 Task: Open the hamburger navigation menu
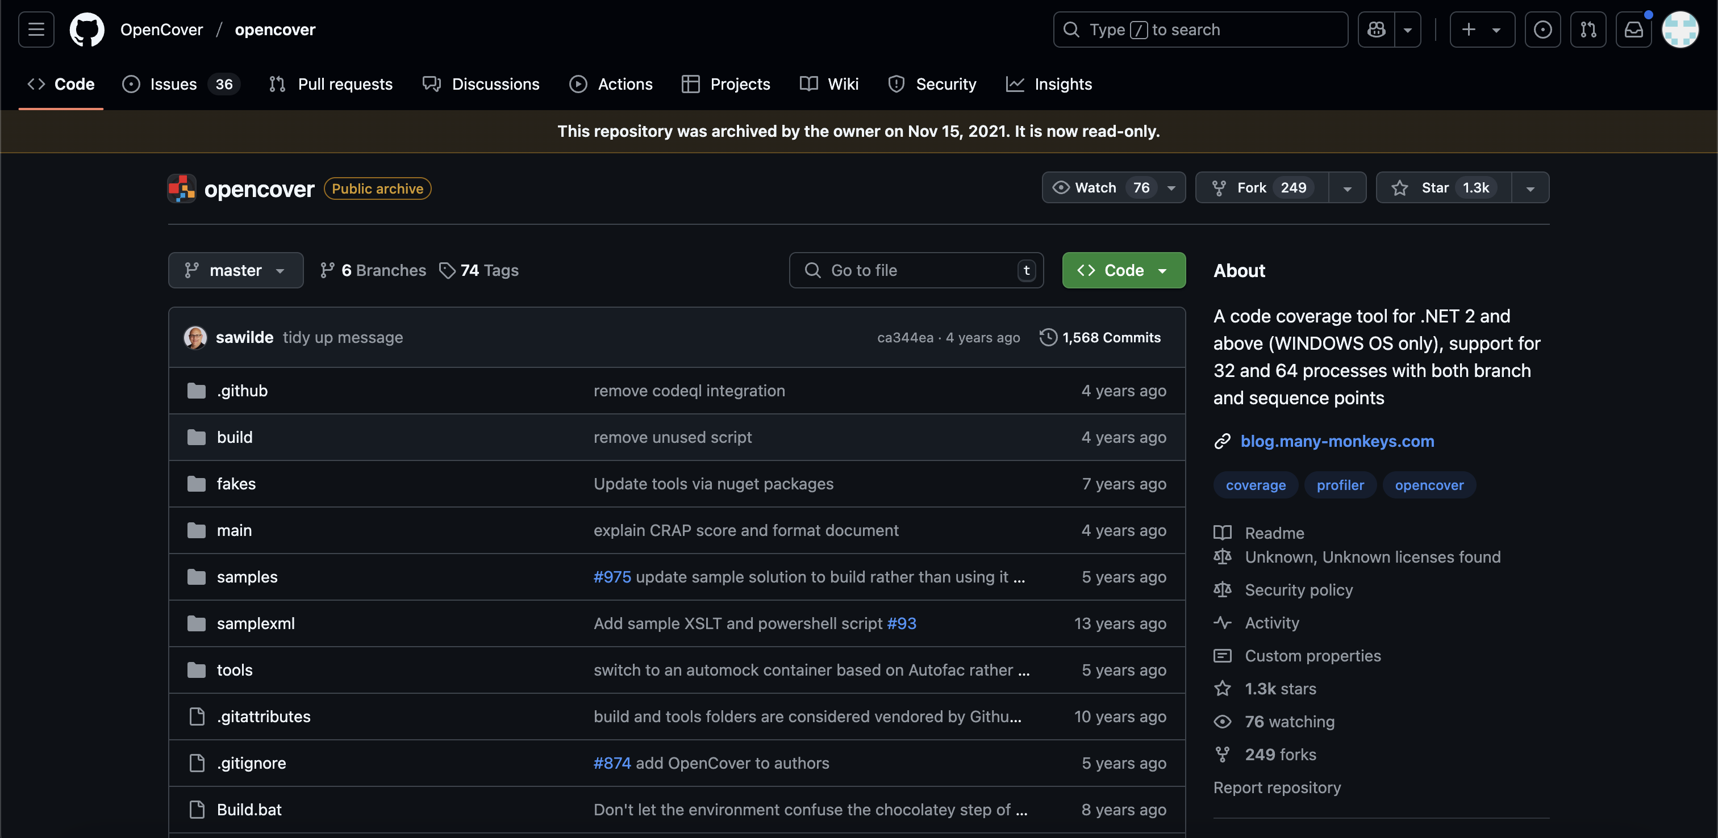(36, 30)
